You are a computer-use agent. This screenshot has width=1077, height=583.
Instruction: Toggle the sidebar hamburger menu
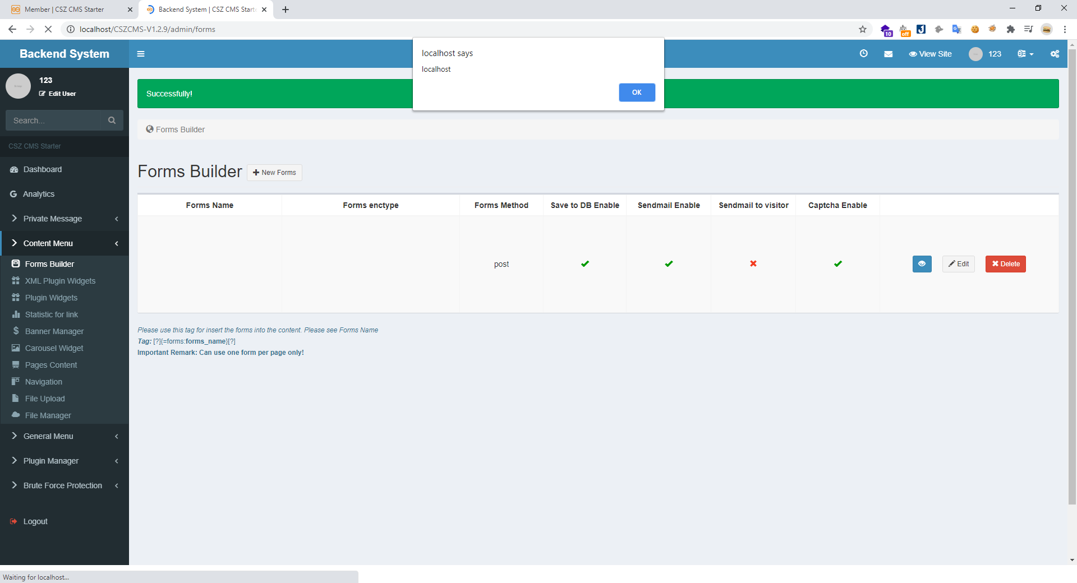point(141,54)
